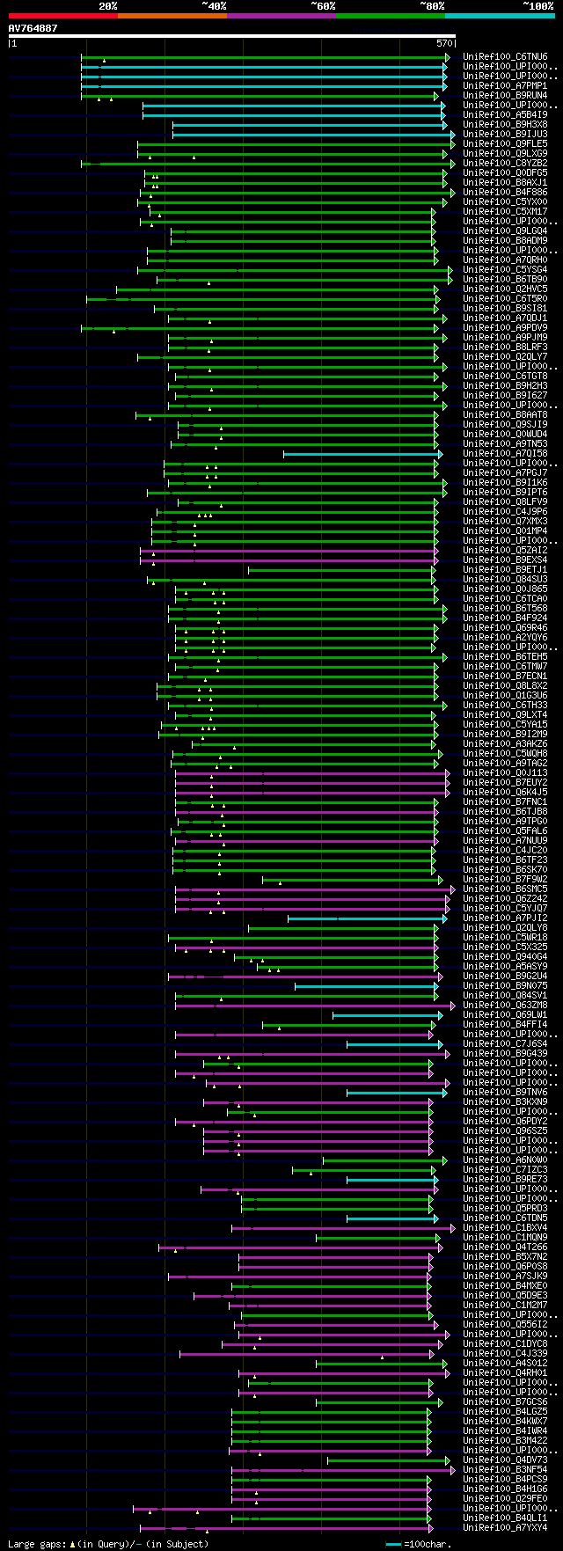This screenshot has height=1551, width=563.
Task: Select the UniRef100_Q9LGQ4 label
Action: point(505,230)
